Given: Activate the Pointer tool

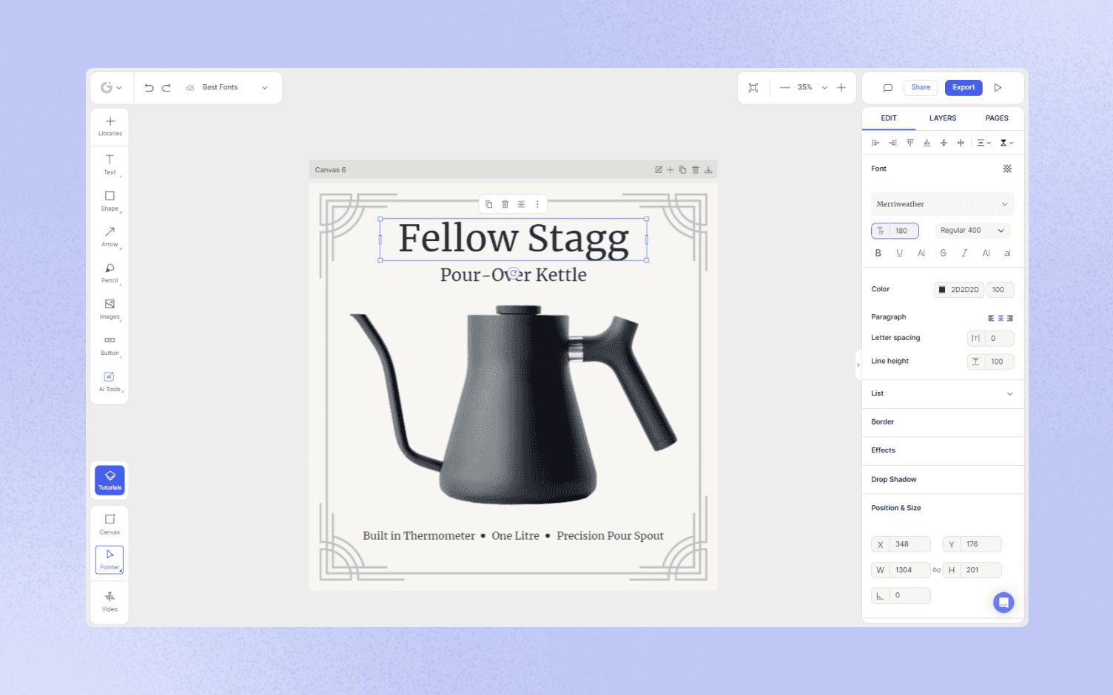Looking at the screenshot, I should [110, 560].
